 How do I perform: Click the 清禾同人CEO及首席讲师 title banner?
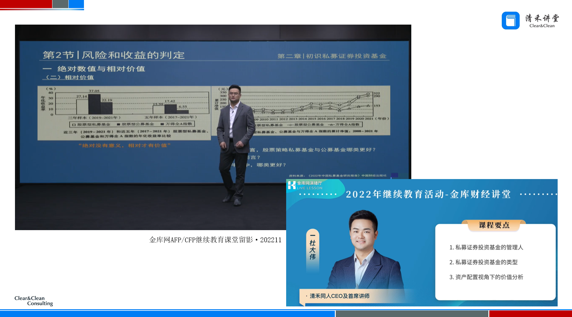339,296
